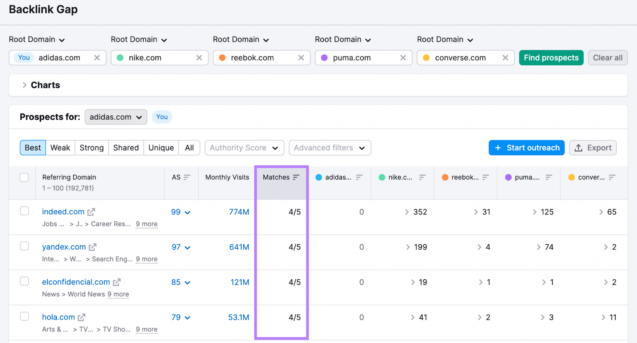637x343 pixels.
Task: Open yandex.com domain link
Action: 64,247
